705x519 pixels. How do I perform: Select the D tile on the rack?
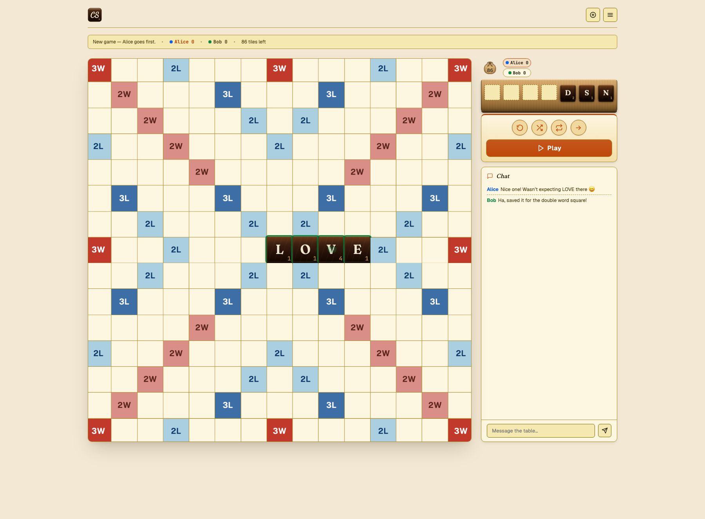click(568, 93)
